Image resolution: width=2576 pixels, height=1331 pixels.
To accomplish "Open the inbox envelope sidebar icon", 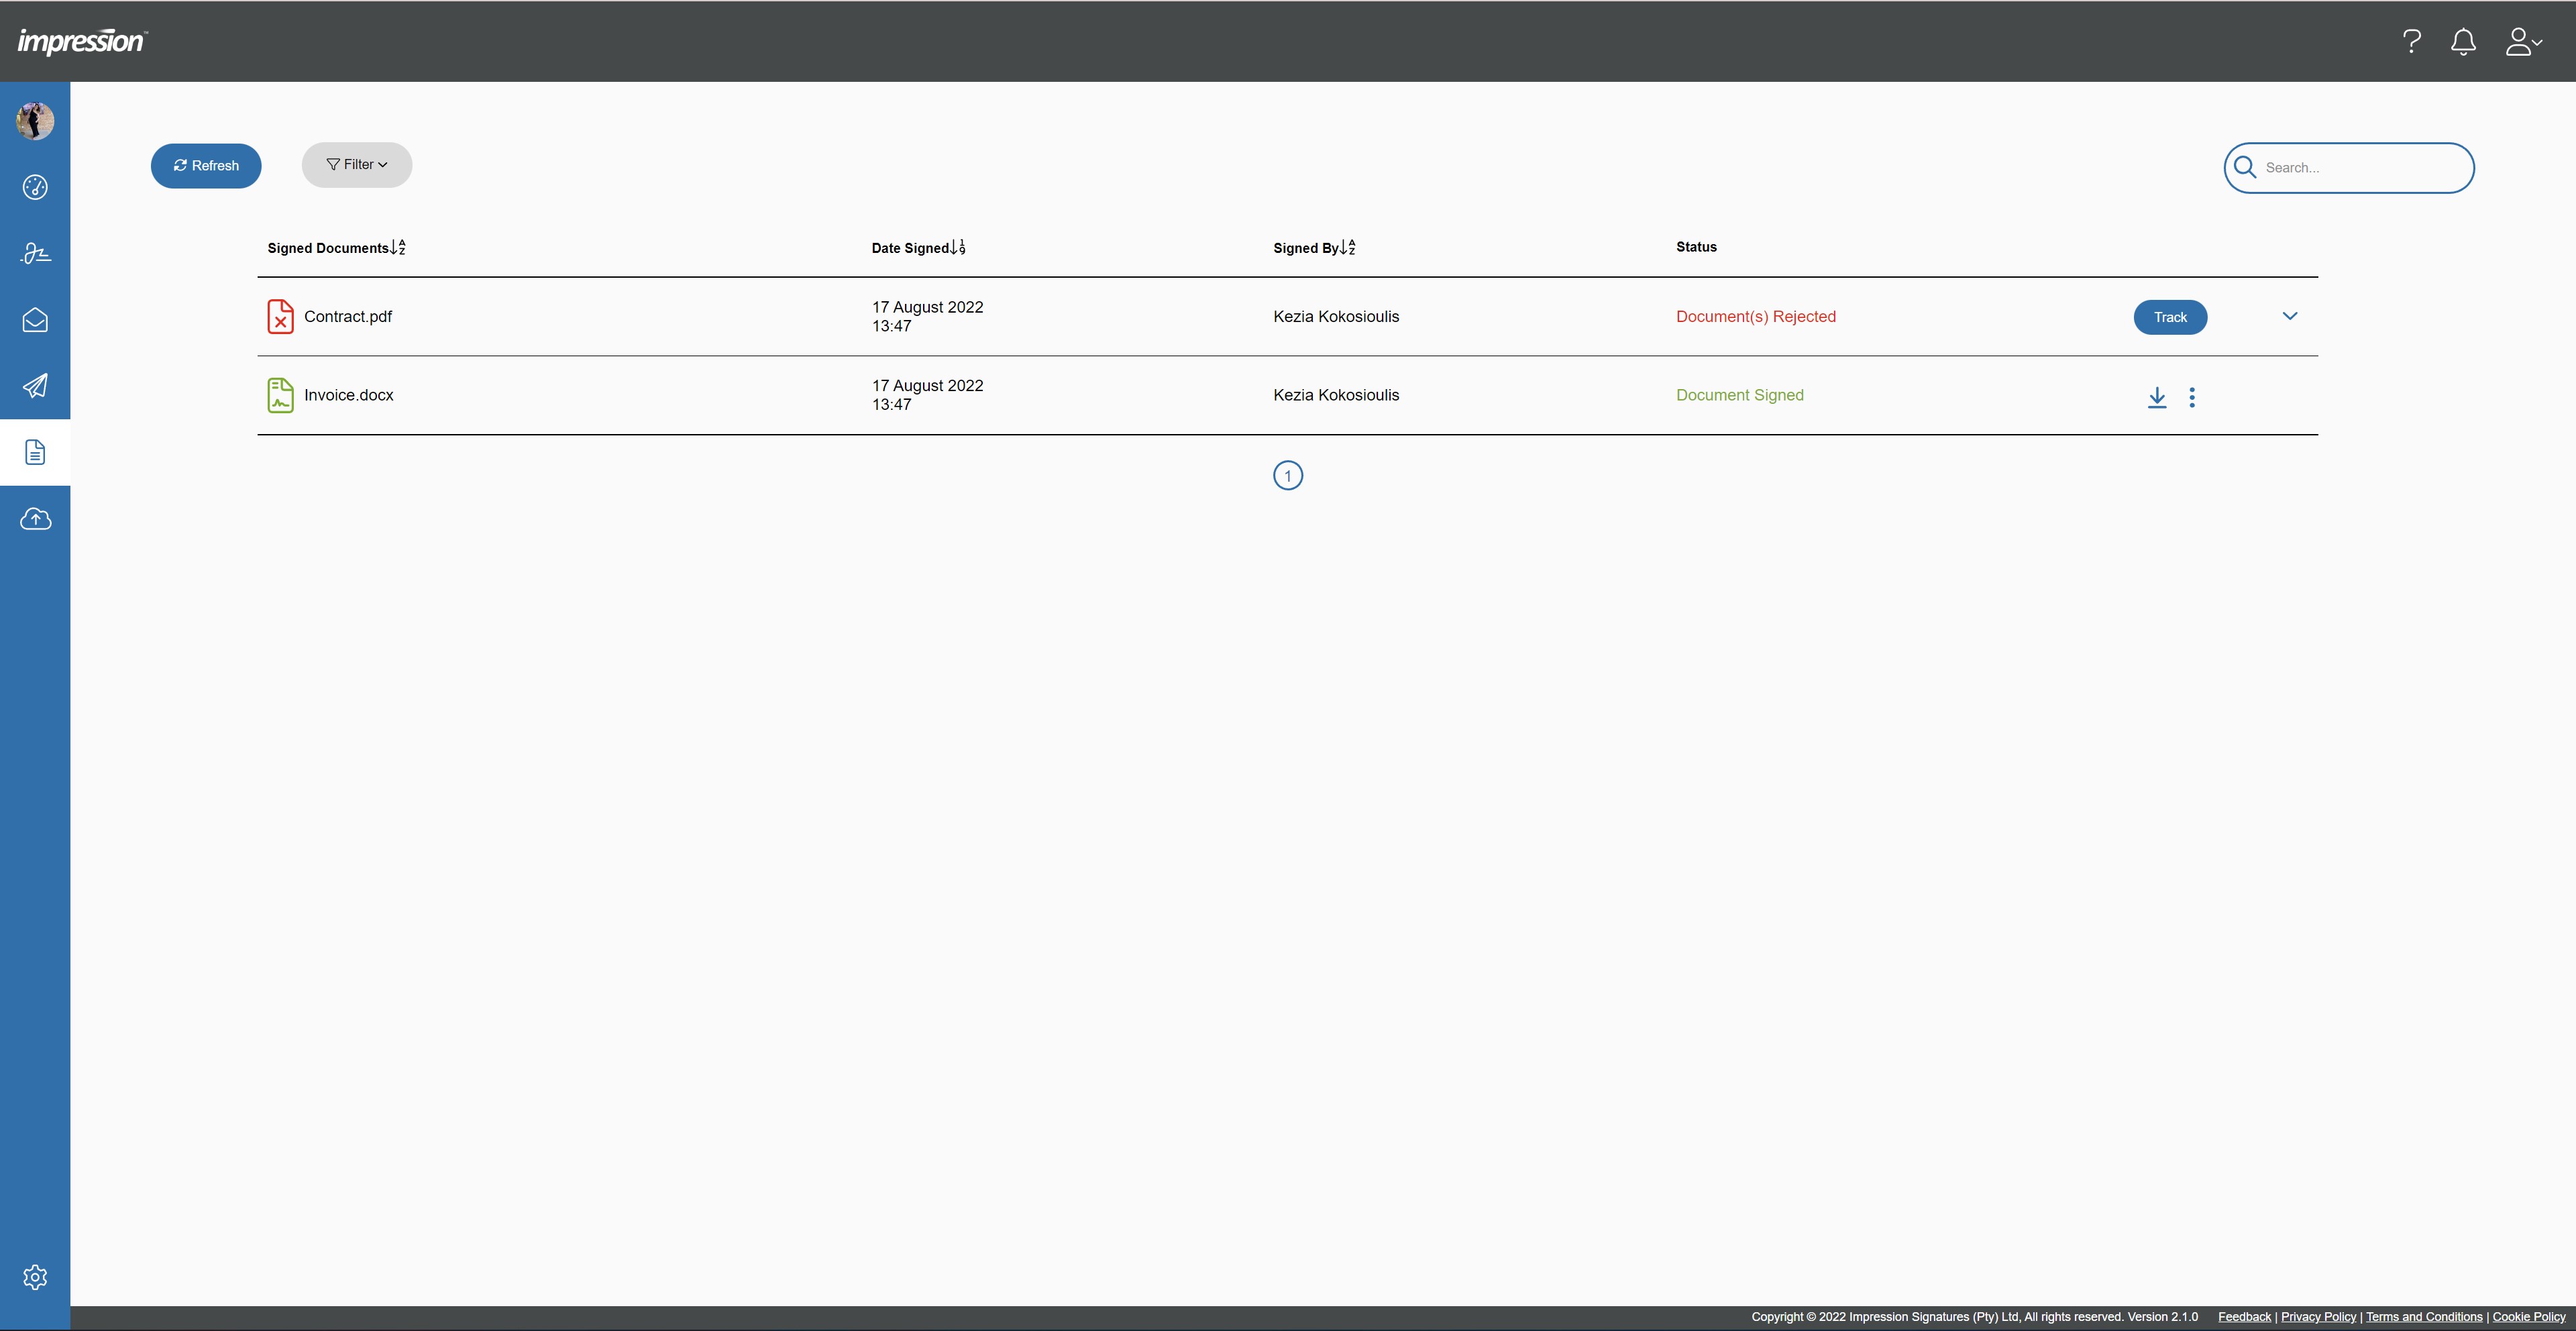I will click(x=35, y=320).
